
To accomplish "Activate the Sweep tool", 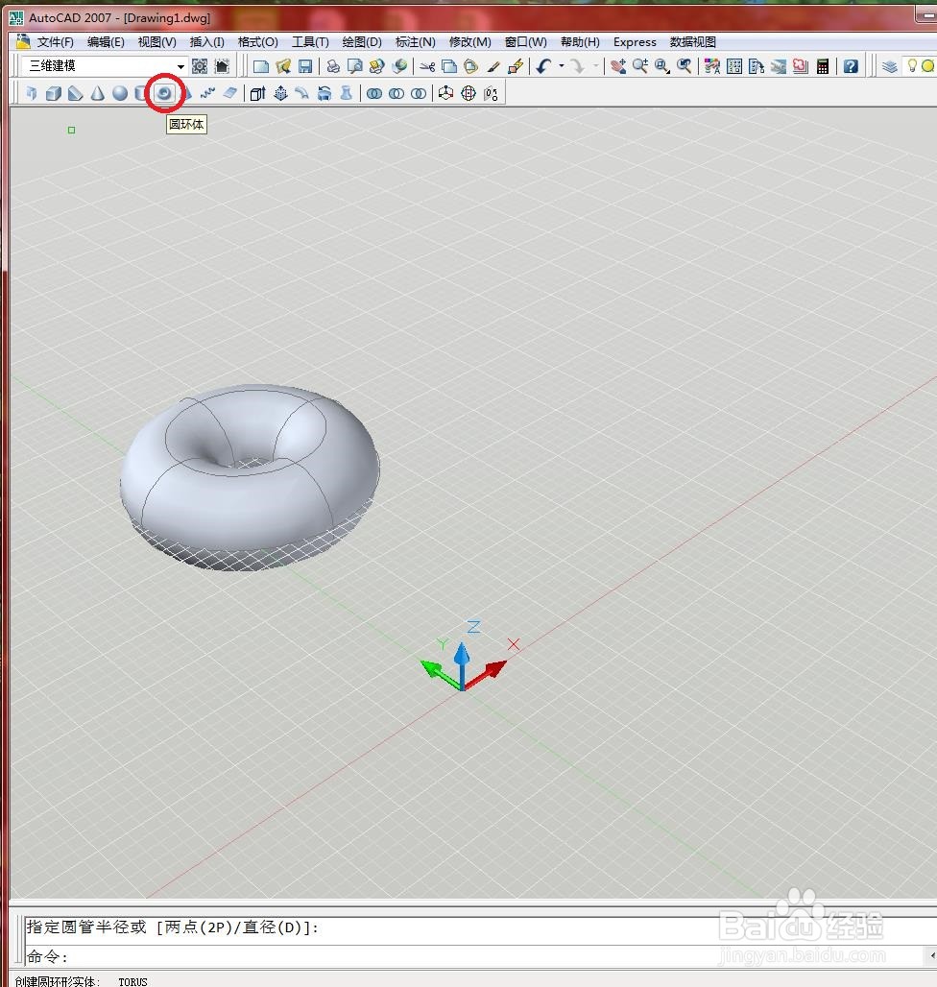I will tap(302, 94).
